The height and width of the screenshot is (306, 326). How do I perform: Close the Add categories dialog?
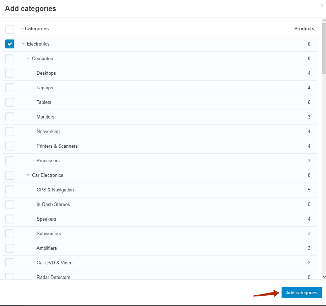[322, 5]
